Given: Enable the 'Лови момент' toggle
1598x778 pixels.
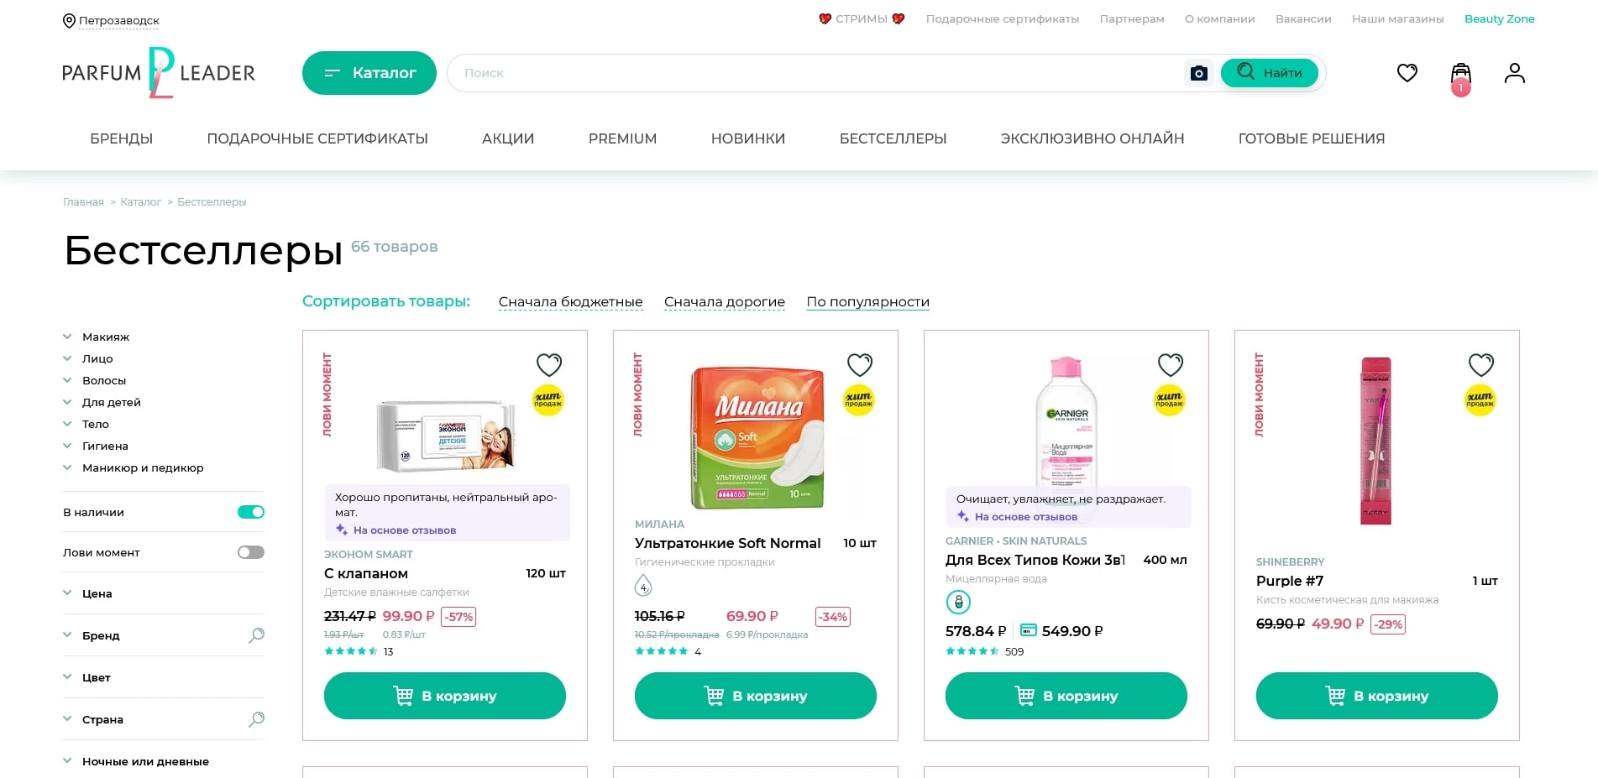Looking at the screenshot, I should point(250,552).
